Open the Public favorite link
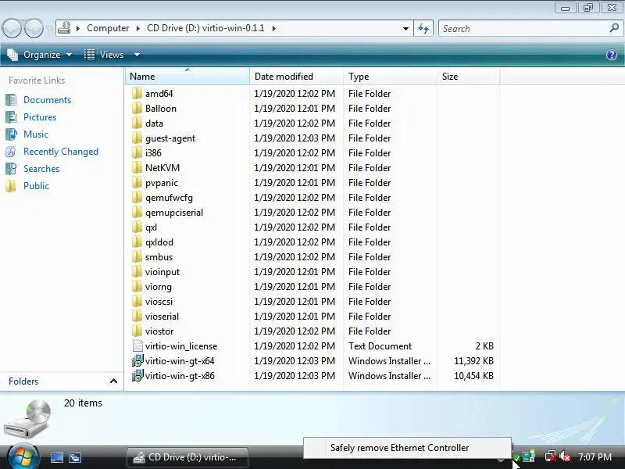 (x=36, y=185)
